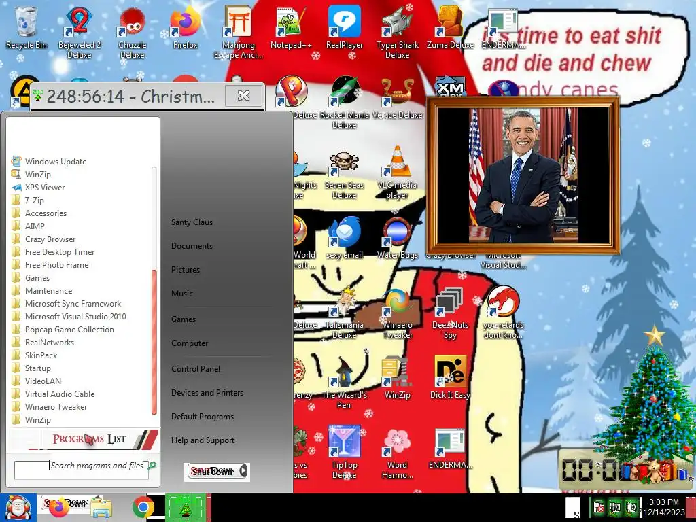Click the taskbar clock showing 3:03 PM

coord(664,507)
